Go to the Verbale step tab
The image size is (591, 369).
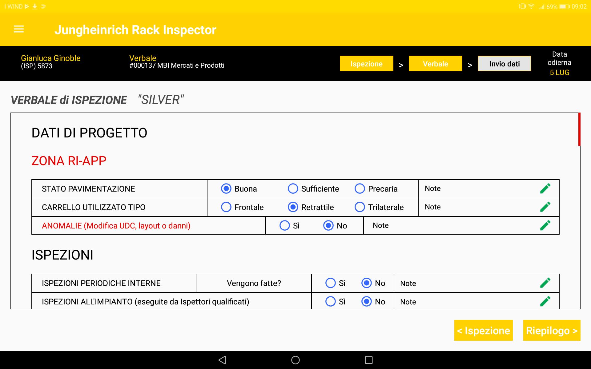tap(435, 64)
